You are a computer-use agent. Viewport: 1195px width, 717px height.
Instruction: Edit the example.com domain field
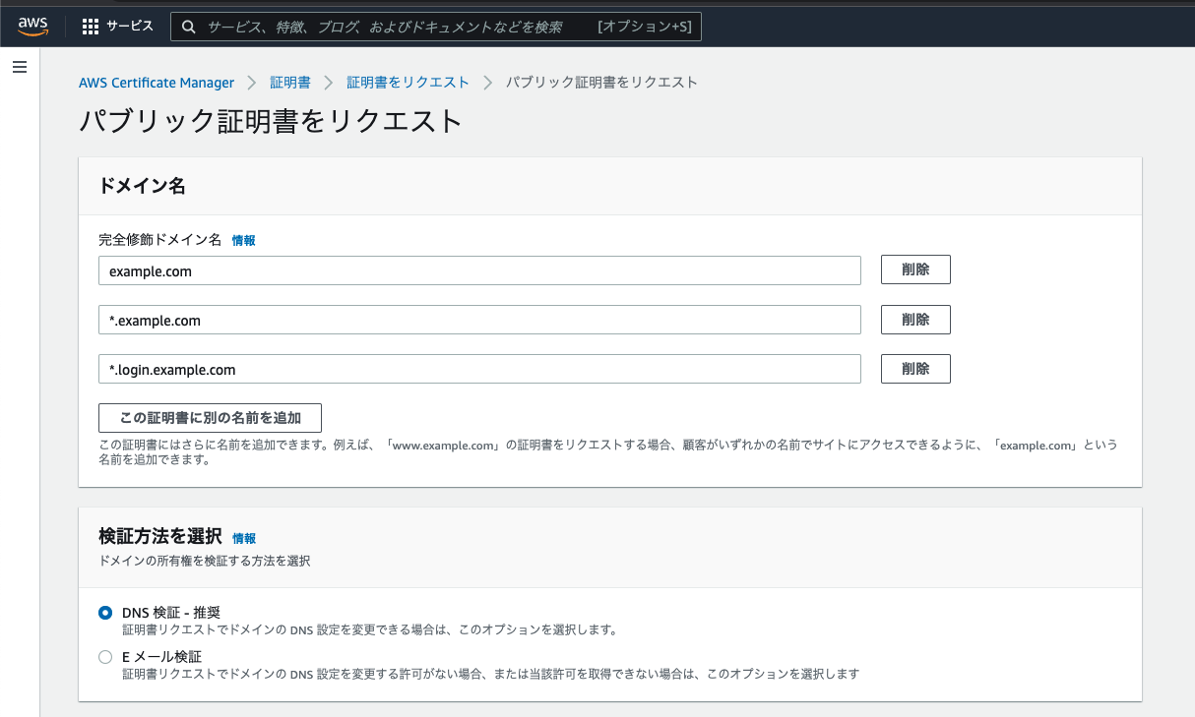[480, 270]
